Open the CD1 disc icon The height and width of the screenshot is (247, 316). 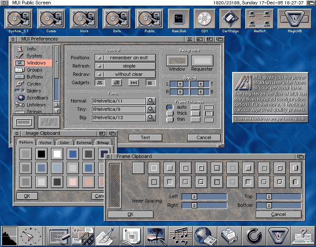[204, 19]
